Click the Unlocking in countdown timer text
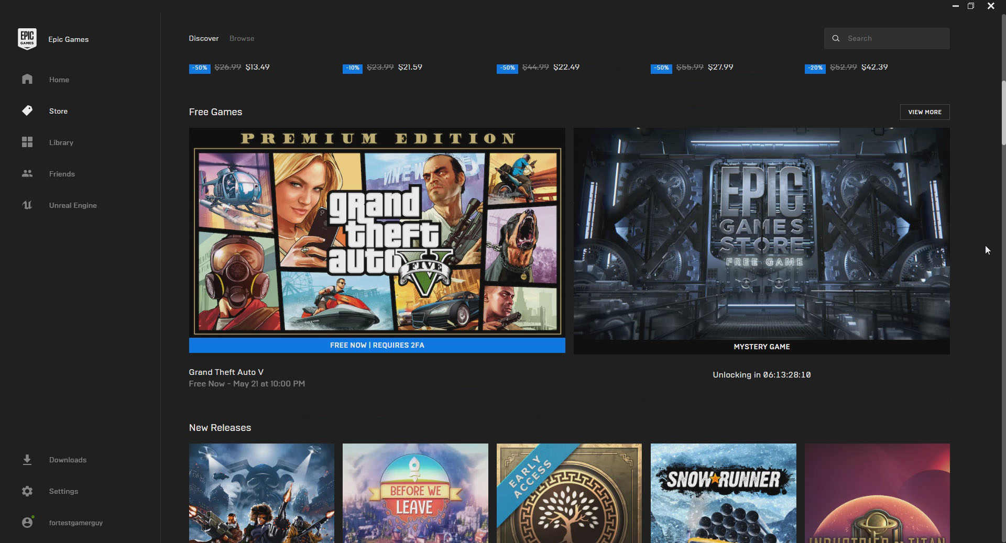1006x543 pixels. 761,375
